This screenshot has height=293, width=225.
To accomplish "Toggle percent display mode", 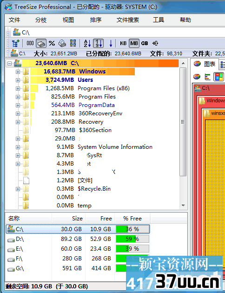I will tap(52, 43).
